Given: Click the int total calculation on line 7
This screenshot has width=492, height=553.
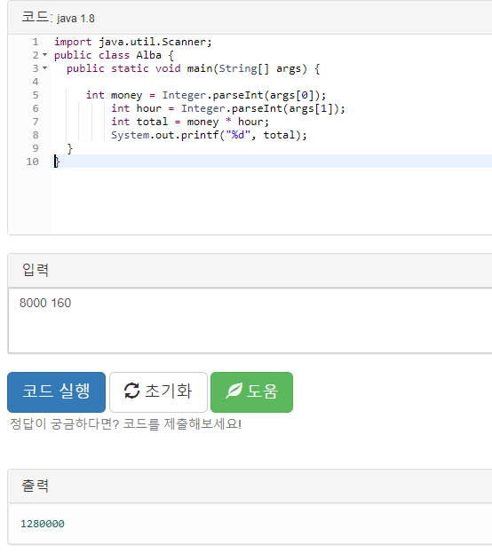Looking at the screenshot, I should tap(190, 122).
